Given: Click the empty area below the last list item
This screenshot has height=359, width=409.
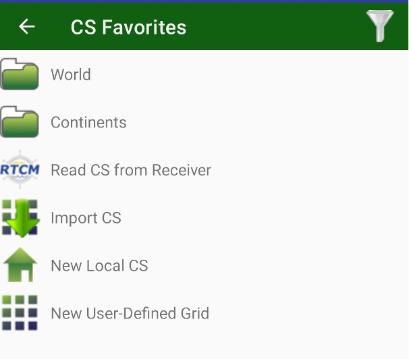Looking at the screenshot, I should (x=204, y=347).
